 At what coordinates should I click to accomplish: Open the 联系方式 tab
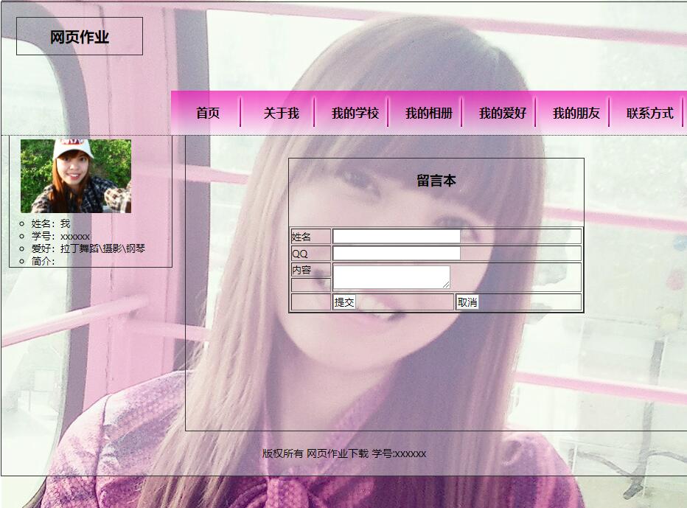tap(649, 113)
